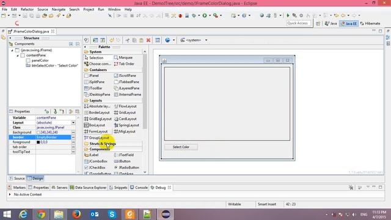Select JInternalFrame palette entry
This screenshot has height=220, width=391.
(x=128, y=95)
